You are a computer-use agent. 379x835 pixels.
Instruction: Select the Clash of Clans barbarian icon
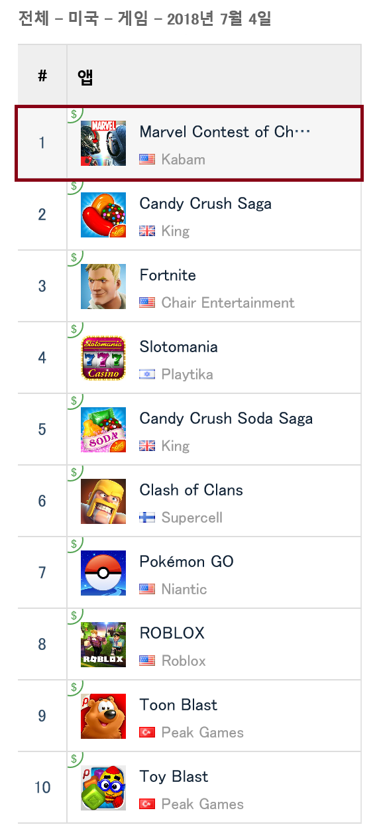pos(103,501)
